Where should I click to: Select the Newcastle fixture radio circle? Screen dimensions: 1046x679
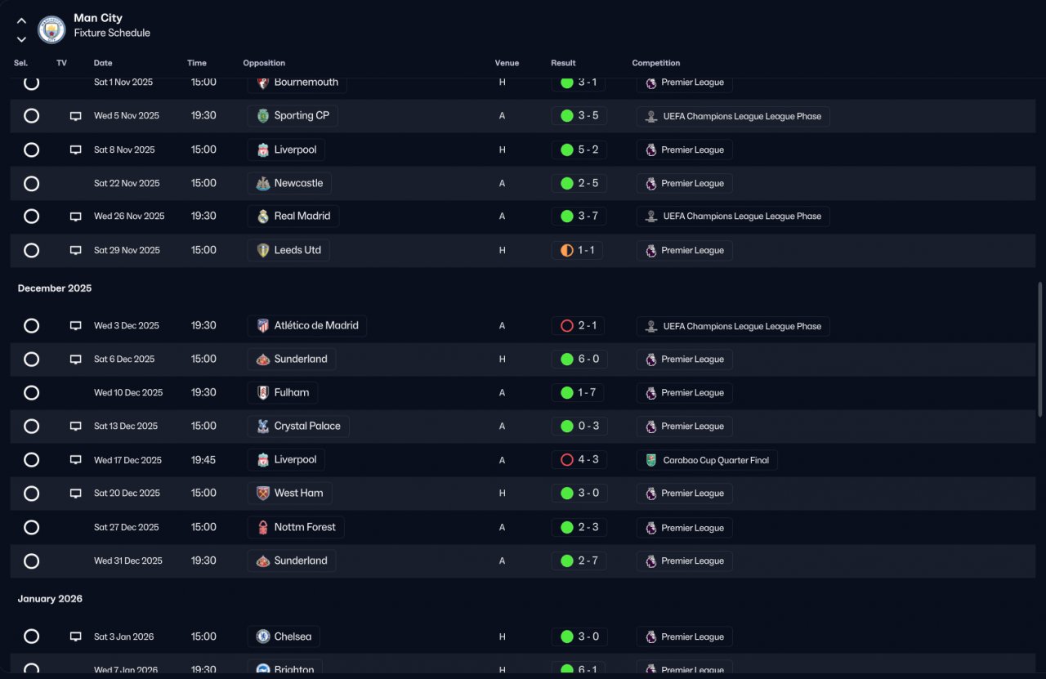tap(31, 184)
